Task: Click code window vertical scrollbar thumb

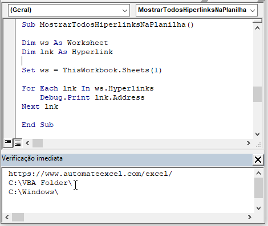Action: [257, 94]
